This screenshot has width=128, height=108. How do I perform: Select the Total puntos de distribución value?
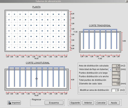(116, 80)
